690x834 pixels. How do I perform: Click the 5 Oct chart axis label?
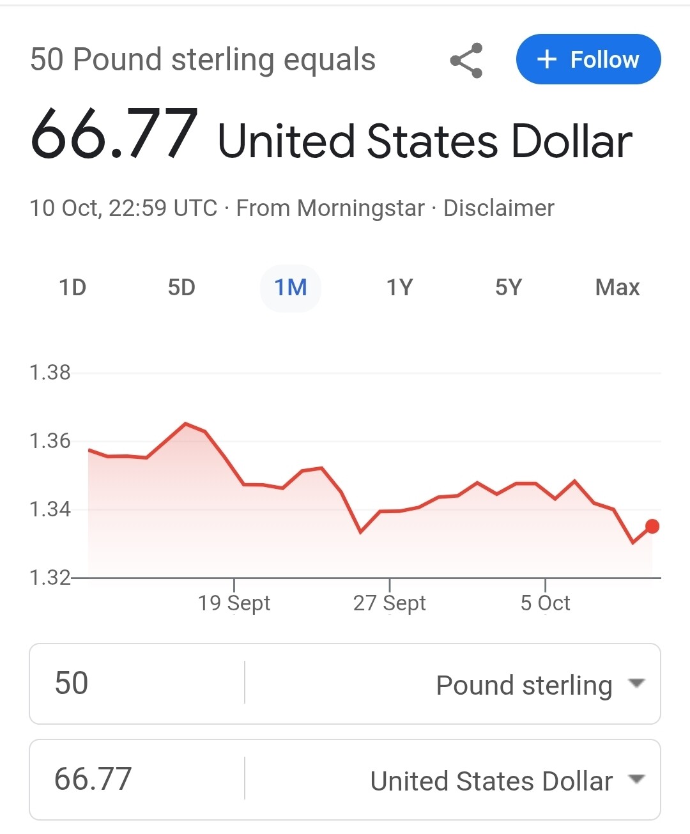(x=545, y=603)
